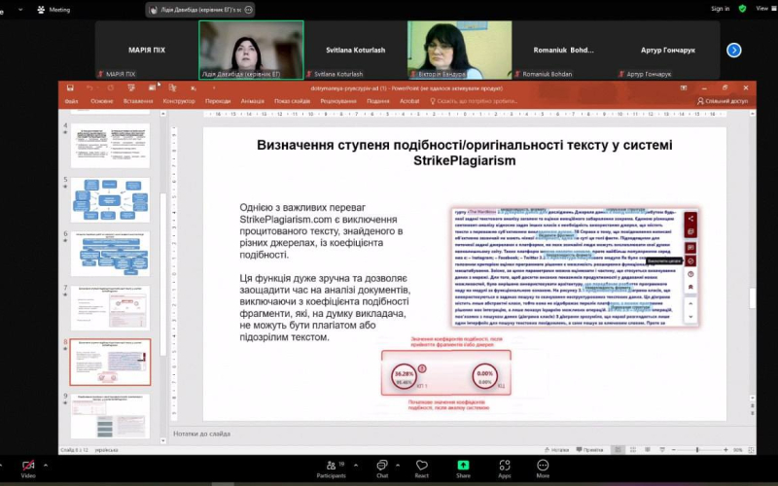Show next participants with blue arrow
778x486 pixels.
734,51
